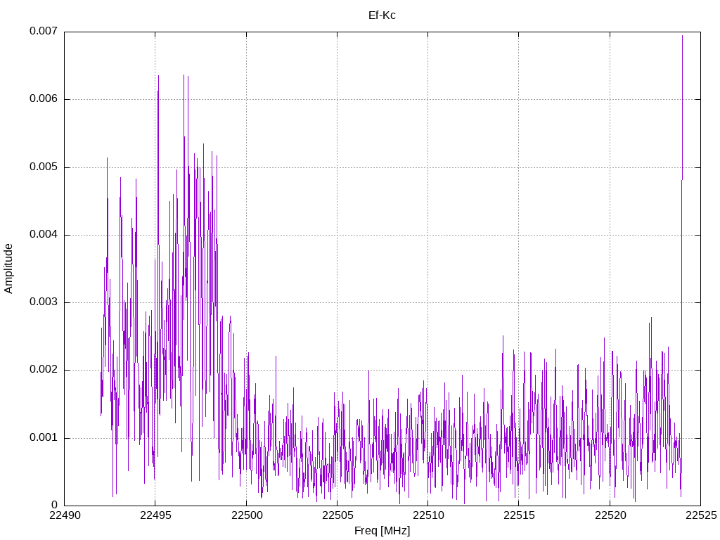The image size is (720, 540).
Task: Click the 0.003 y-axis tick label
Action: [x=44, y=302]
